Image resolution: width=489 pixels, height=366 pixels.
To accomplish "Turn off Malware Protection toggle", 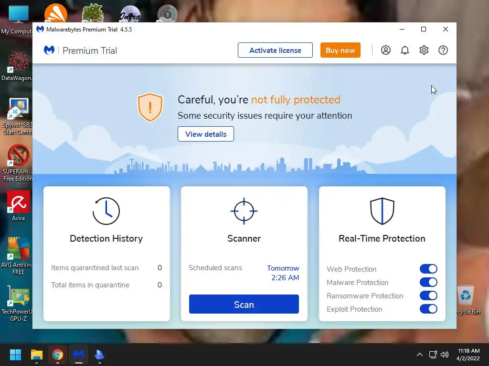I will (x=428, y=282).
